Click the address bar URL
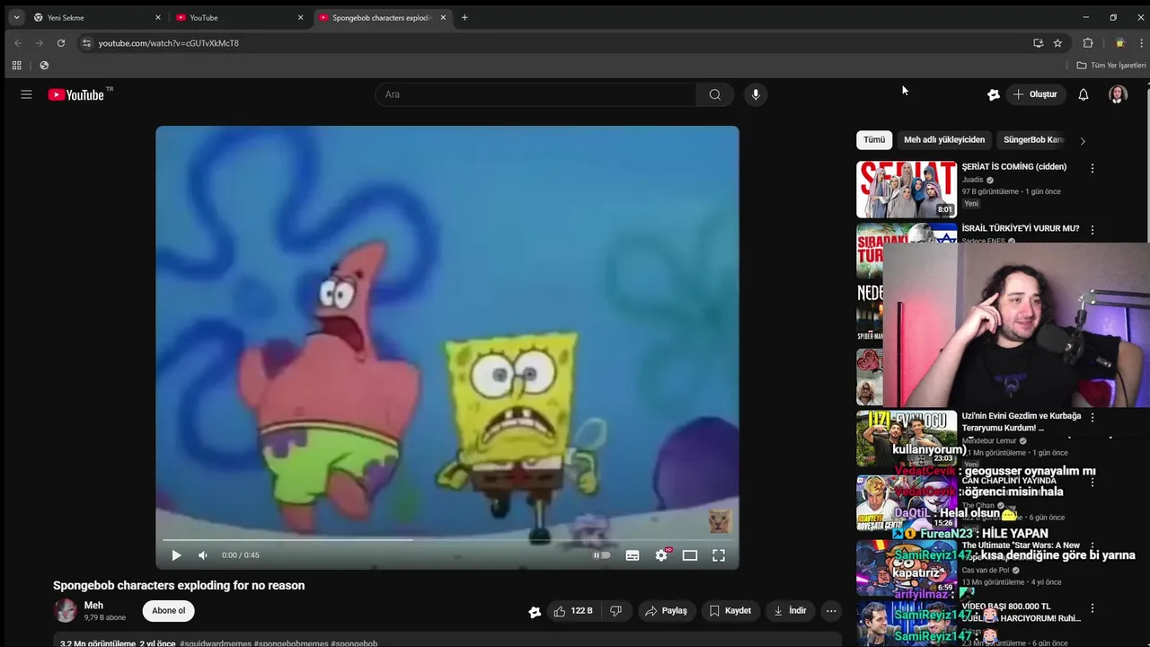 point(169,43)
